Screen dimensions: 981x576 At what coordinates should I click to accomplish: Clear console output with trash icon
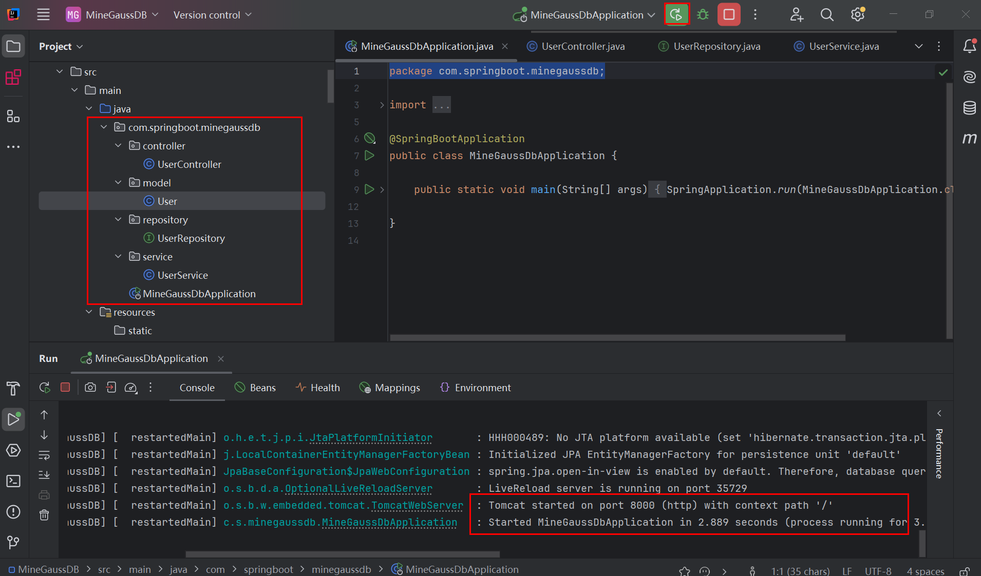click(x=45, y=515)
